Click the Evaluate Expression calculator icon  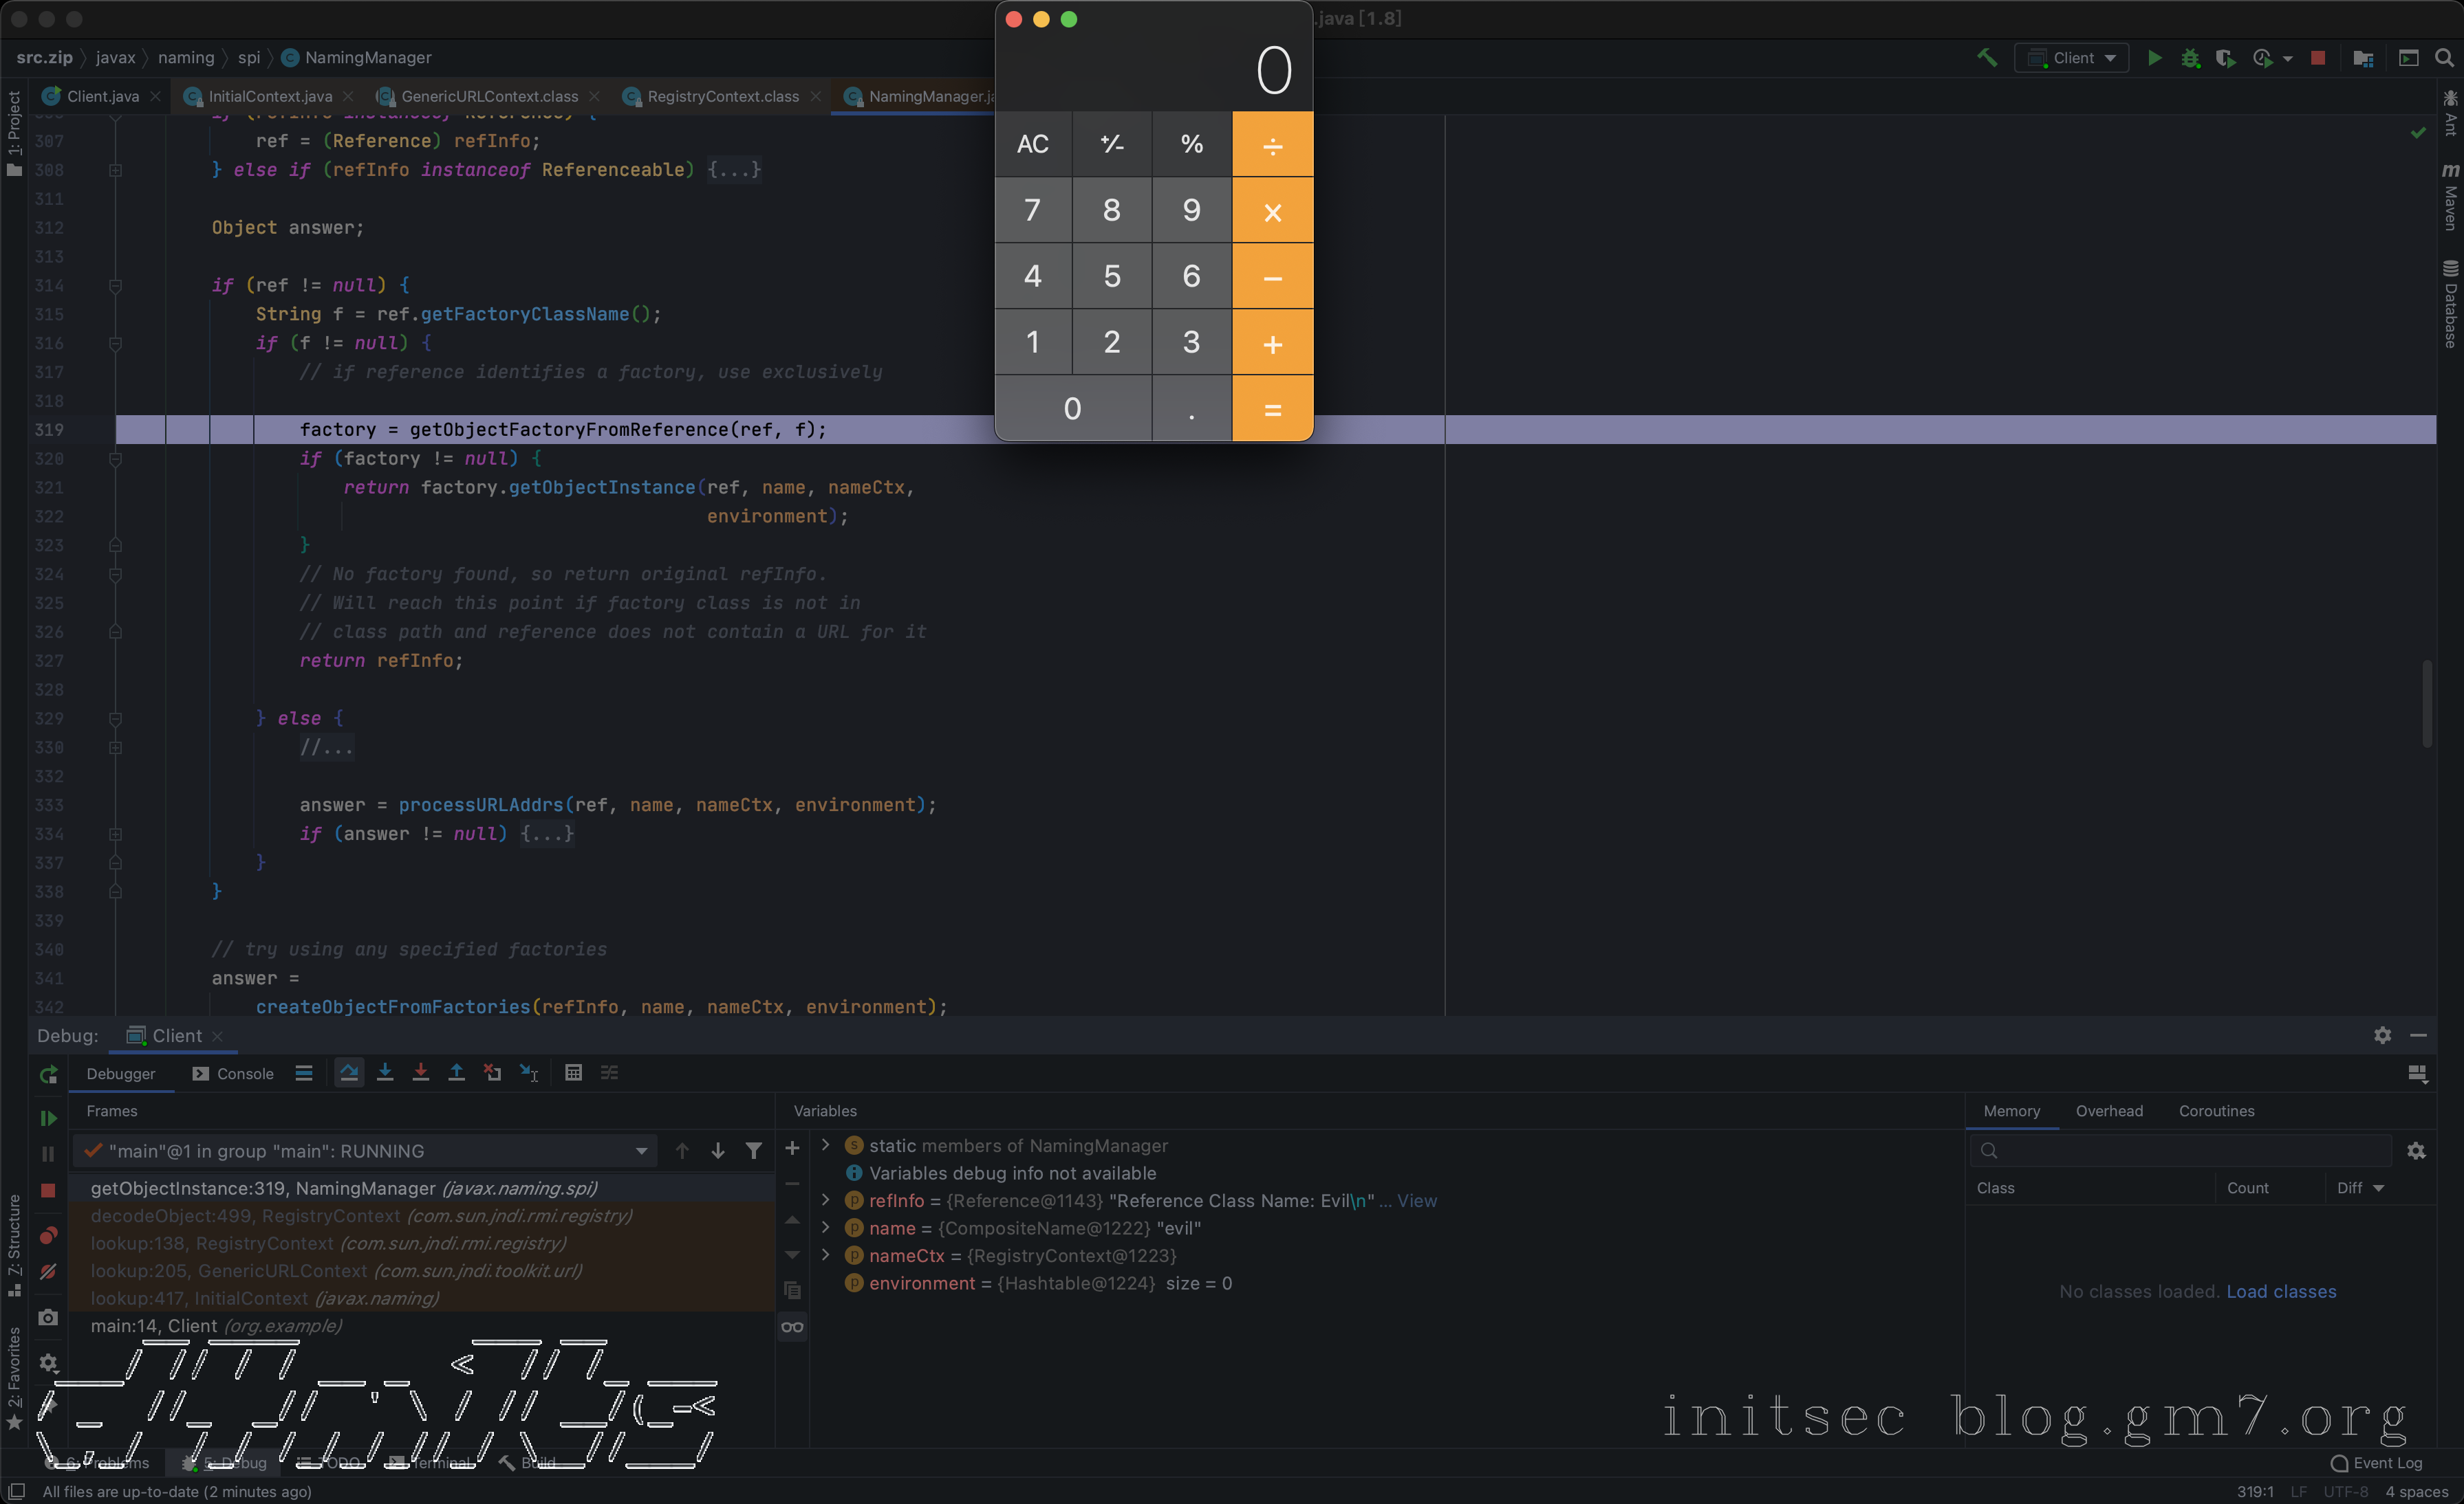click(573, 1072)
